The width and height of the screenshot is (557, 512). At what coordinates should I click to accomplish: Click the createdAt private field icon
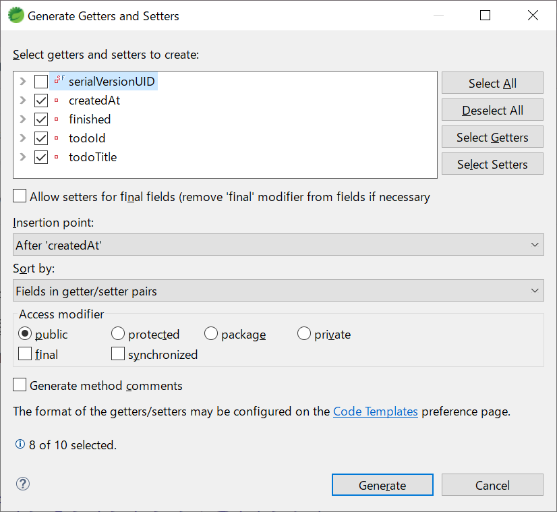point(57,101)
